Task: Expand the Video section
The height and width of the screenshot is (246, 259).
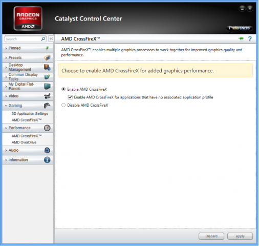Action: (x=6, y=96)
